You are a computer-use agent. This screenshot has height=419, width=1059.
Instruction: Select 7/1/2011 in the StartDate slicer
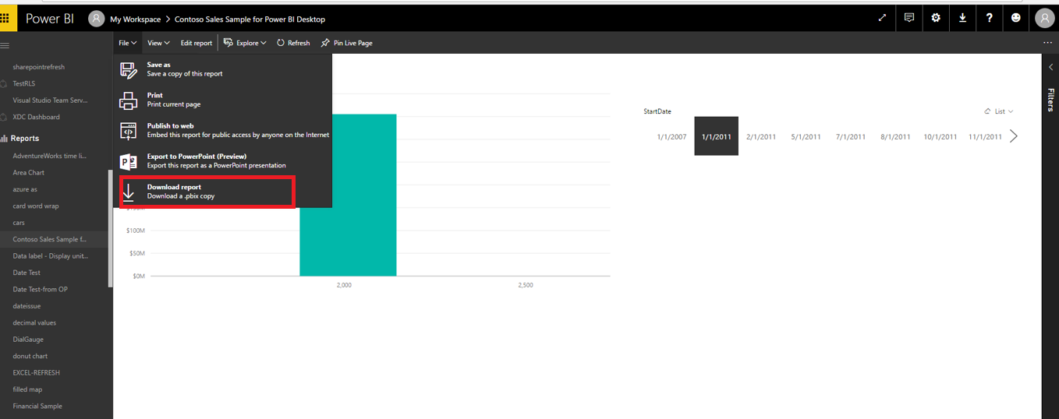tap(851, 136)
